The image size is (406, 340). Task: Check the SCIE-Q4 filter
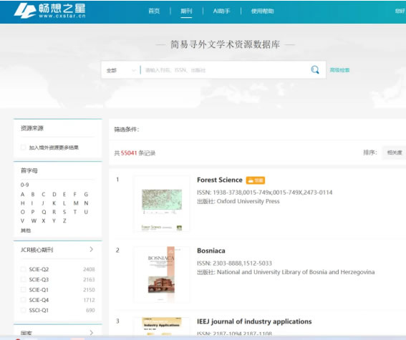24,300
